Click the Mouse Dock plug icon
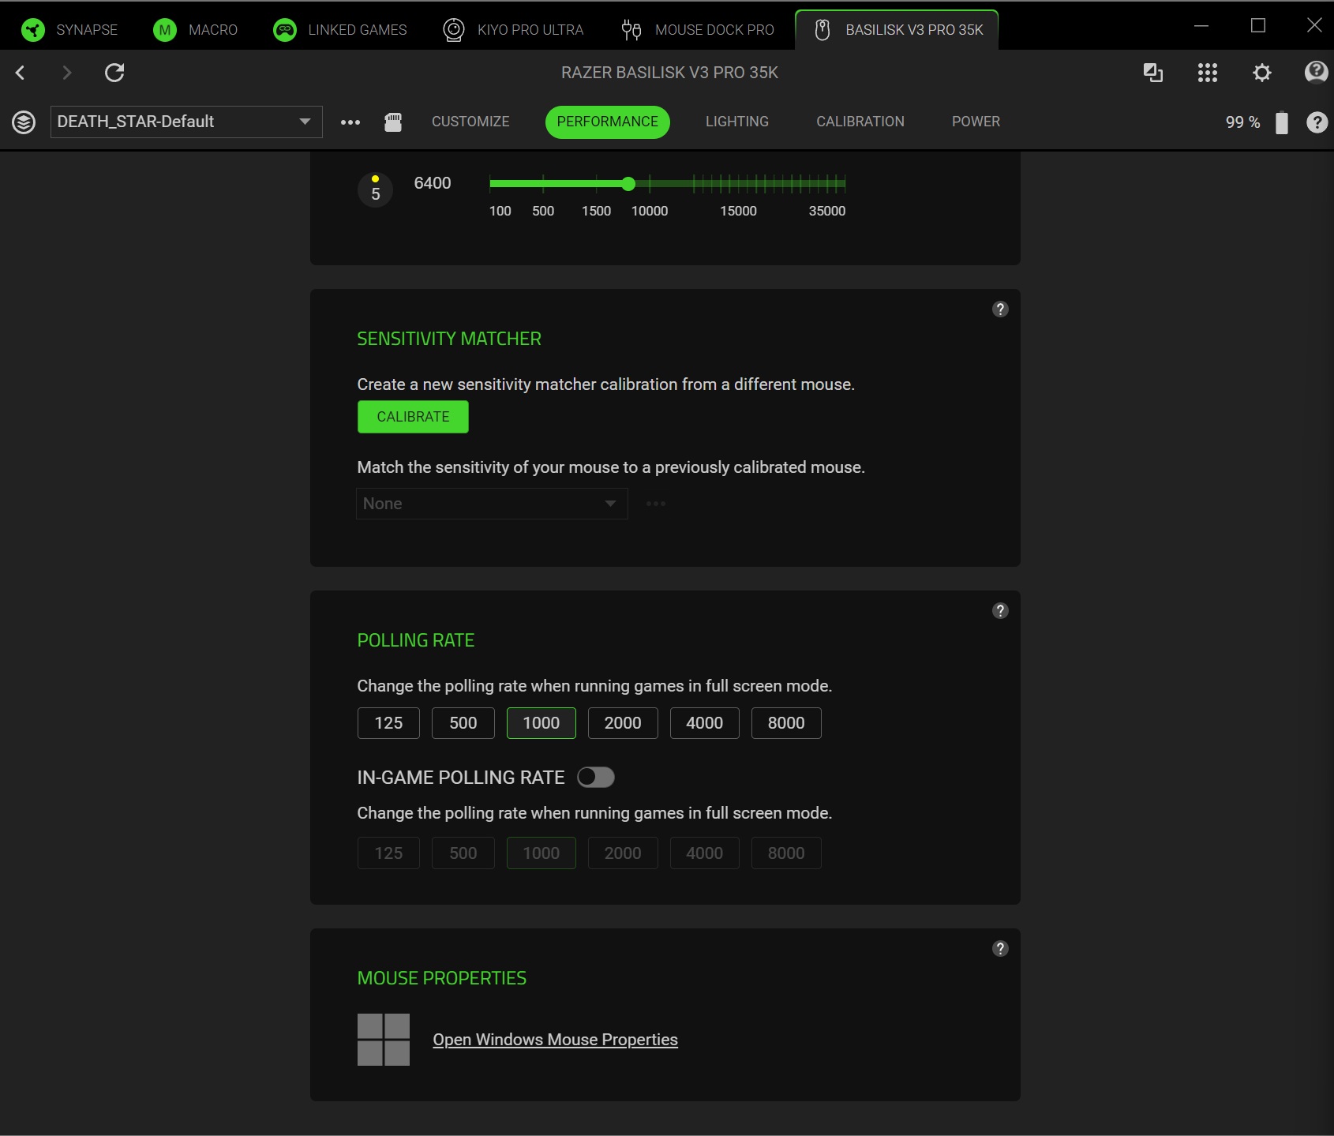Viewport: 1334px width, 1136px height. (x=631, y=30)
